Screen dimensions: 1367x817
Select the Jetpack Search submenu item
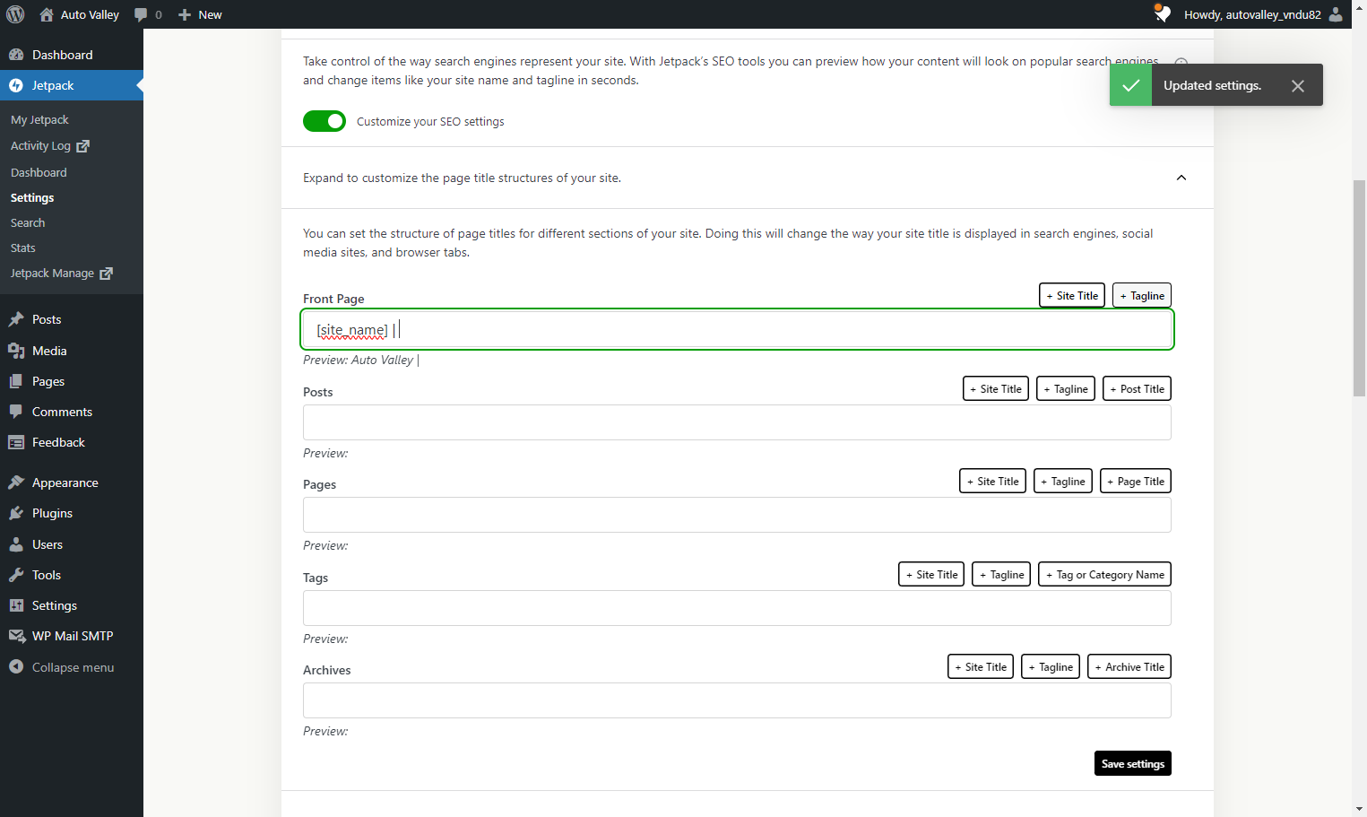[28, 222]
